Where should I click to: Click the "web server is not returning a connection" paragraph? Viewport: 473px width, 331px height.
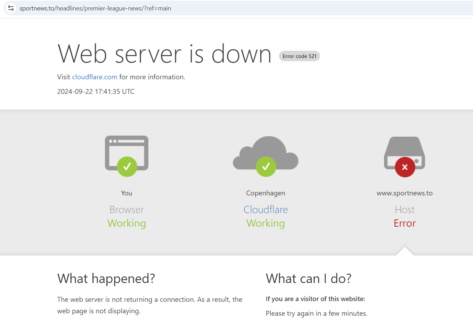150,305
